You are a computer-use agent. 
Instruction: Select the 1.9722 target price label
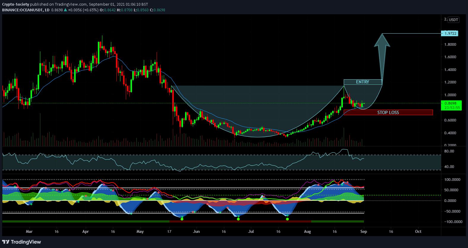(x=450, y=33)
